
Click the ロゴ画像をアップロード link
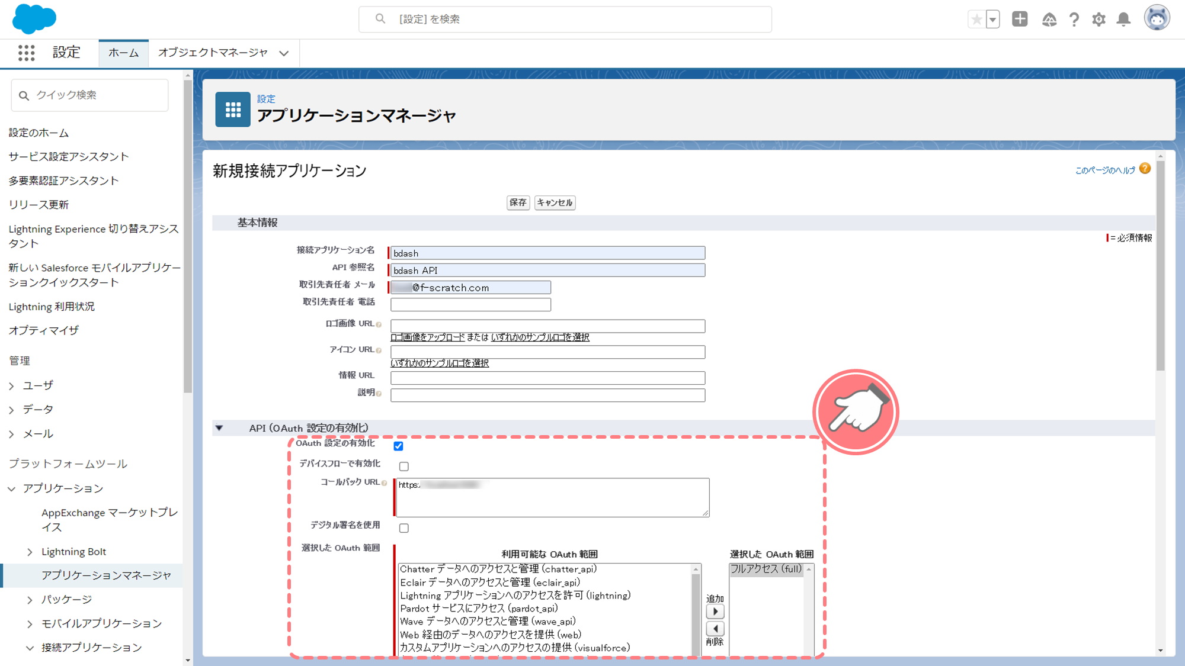tap(427, 337)
